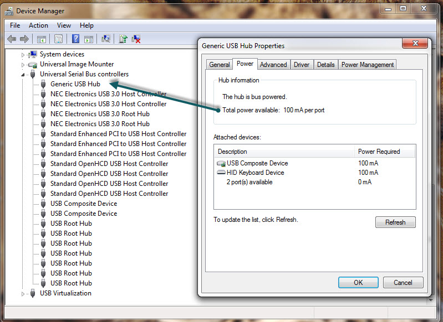Open the View menu

[x=64, y=25]
